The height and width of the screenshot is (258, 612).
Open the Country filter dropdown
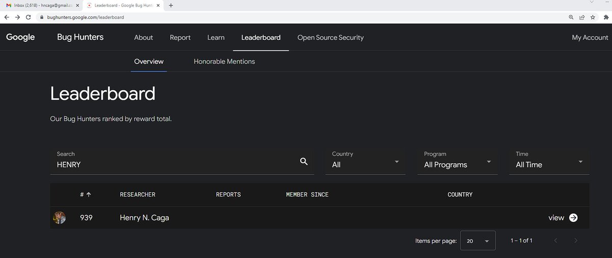[x=366, y=162]
